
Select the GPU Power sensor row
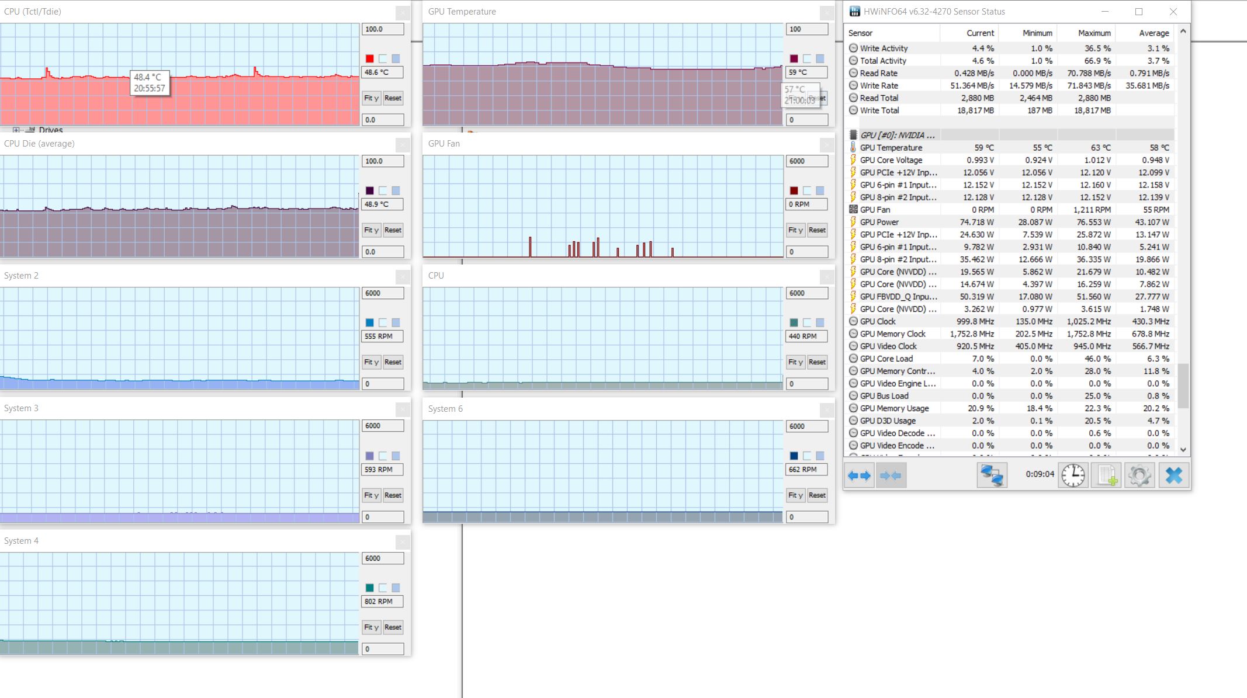[x=879, y=222]
